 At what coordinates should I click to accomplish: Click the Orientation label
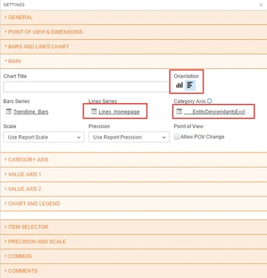pyautogui.click(x=186, y=76)
